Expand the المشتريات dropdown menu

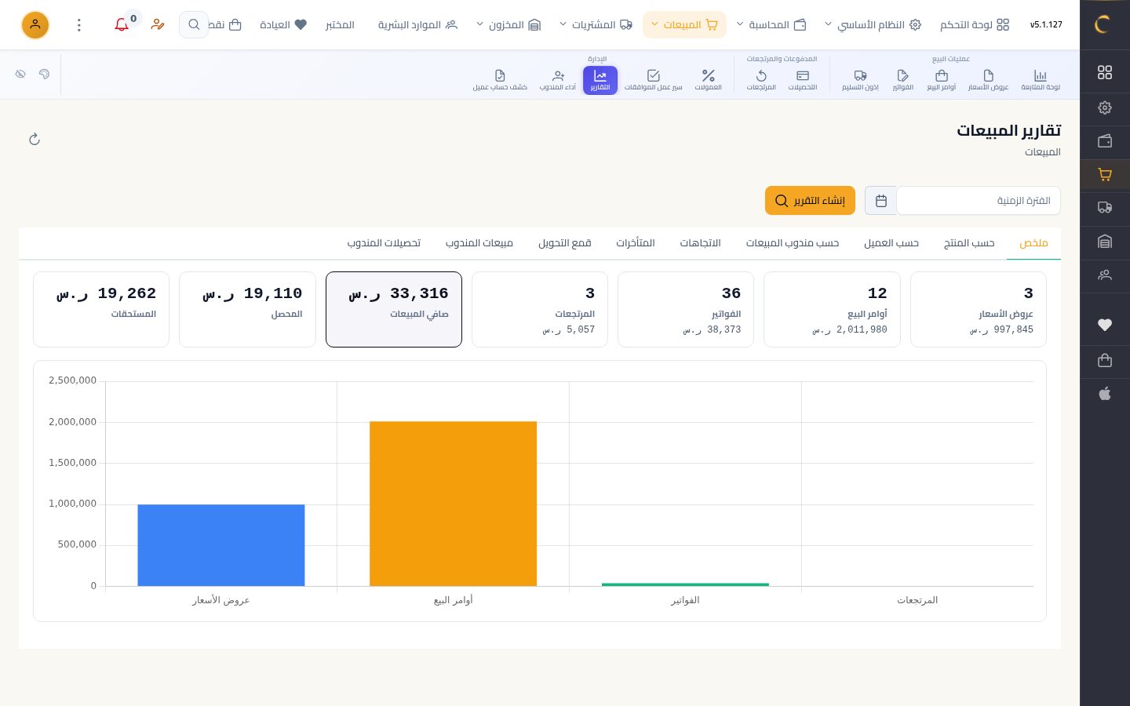click(x=596, y=25)
